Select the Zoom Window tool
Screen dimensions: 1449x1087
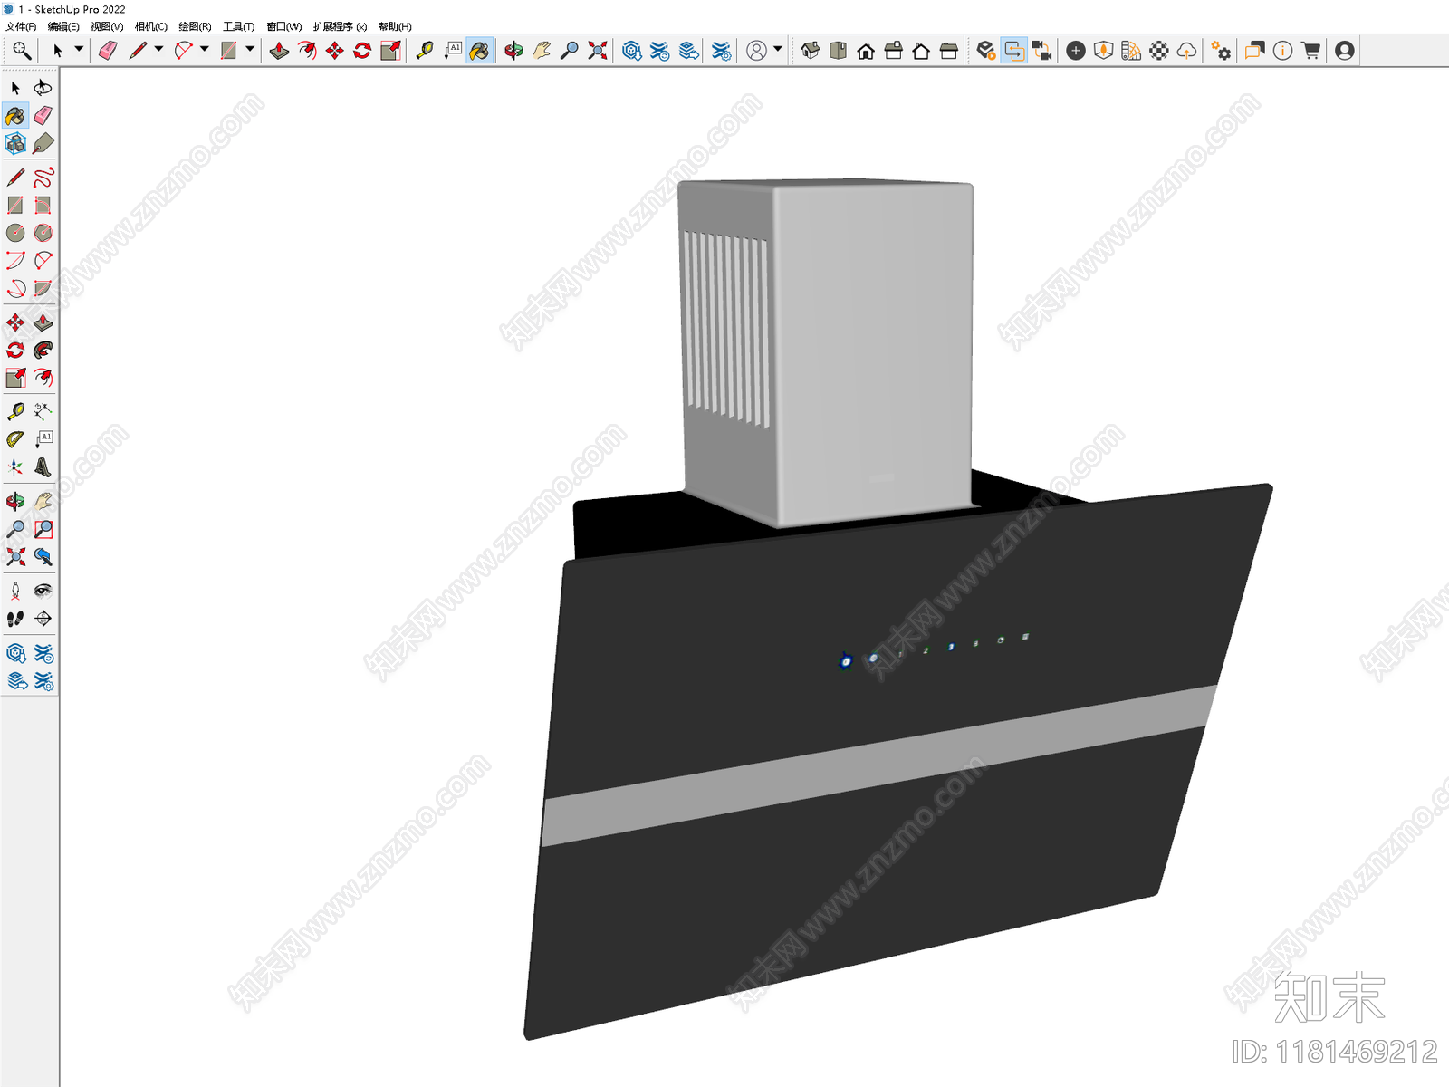[x=43, y=529]
